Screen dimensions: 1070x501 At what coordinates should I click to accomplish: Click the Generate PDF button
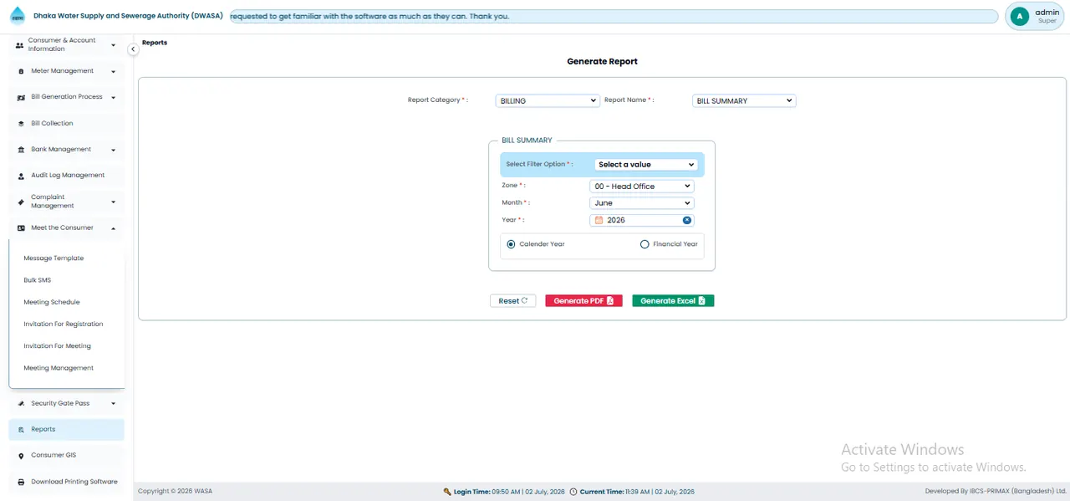(x=583, y=301)
